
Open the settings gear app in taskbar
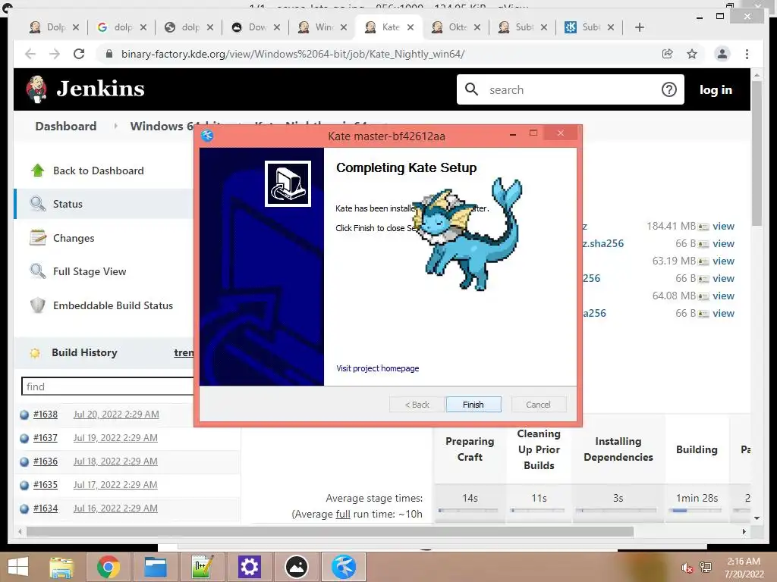click(x=249, y=567)
